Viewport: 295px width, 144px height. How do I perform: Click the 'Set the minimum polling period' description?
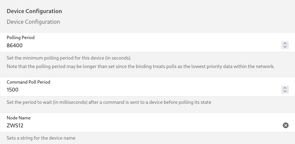point(69,58)
